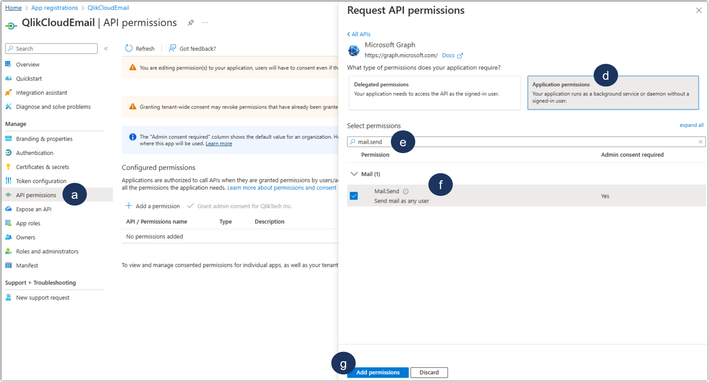Open the App roles section
This screenshot has height=382, width=709.
point(28,223)
